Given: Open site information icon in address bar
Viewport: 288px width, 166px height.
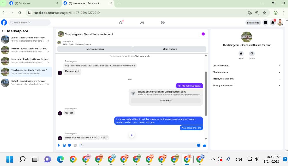Looking at the screenshot, I should tap(30, 13).
